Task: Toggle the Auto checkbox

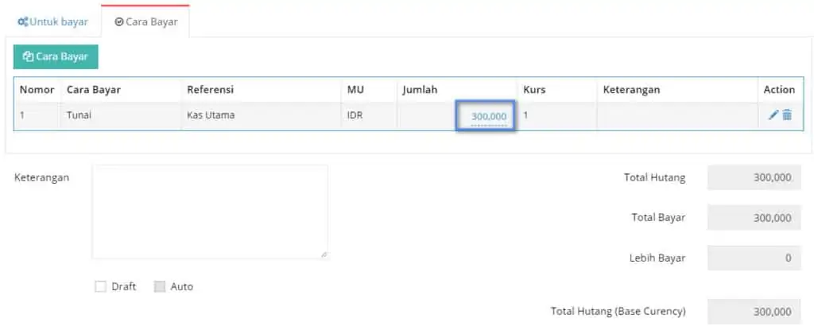Action: click(x=160, y=286)
